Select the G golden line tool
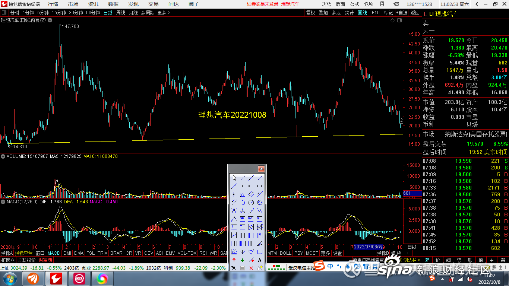 pos(260,219)
